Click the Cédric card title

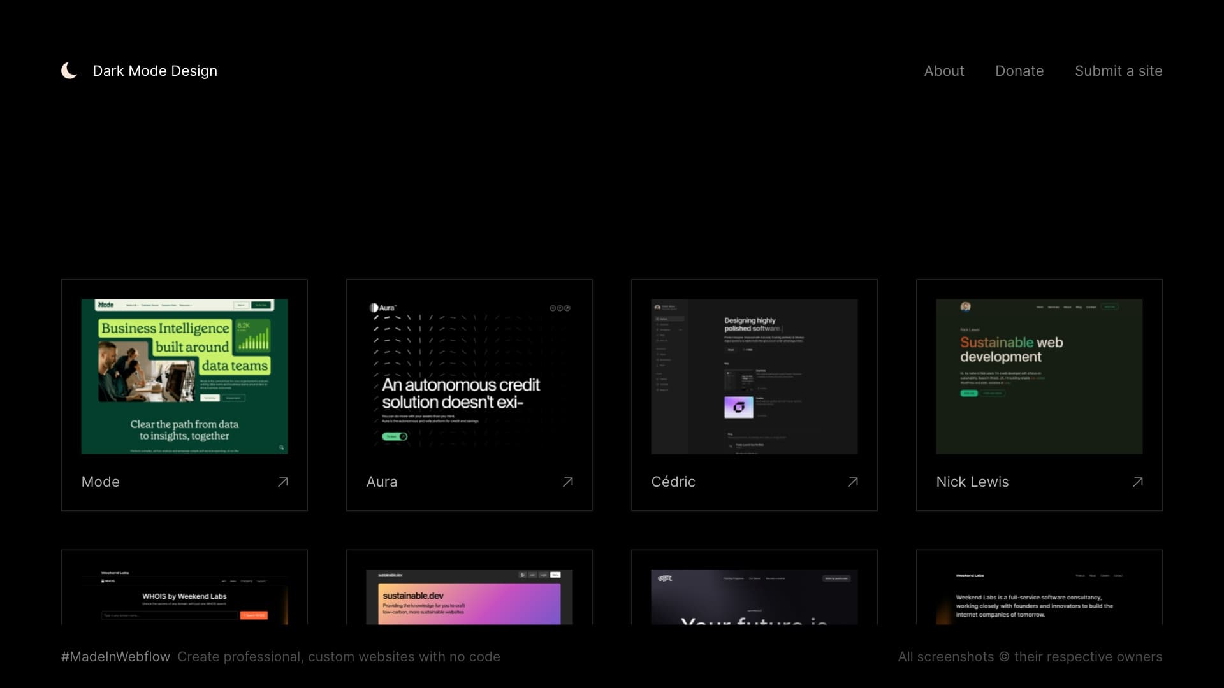673,482
